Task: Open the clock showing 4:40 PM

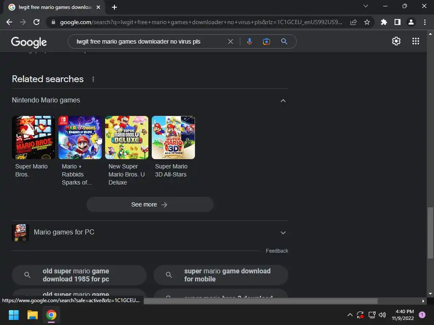Action: pyautogui.click(x=403, y=315)
